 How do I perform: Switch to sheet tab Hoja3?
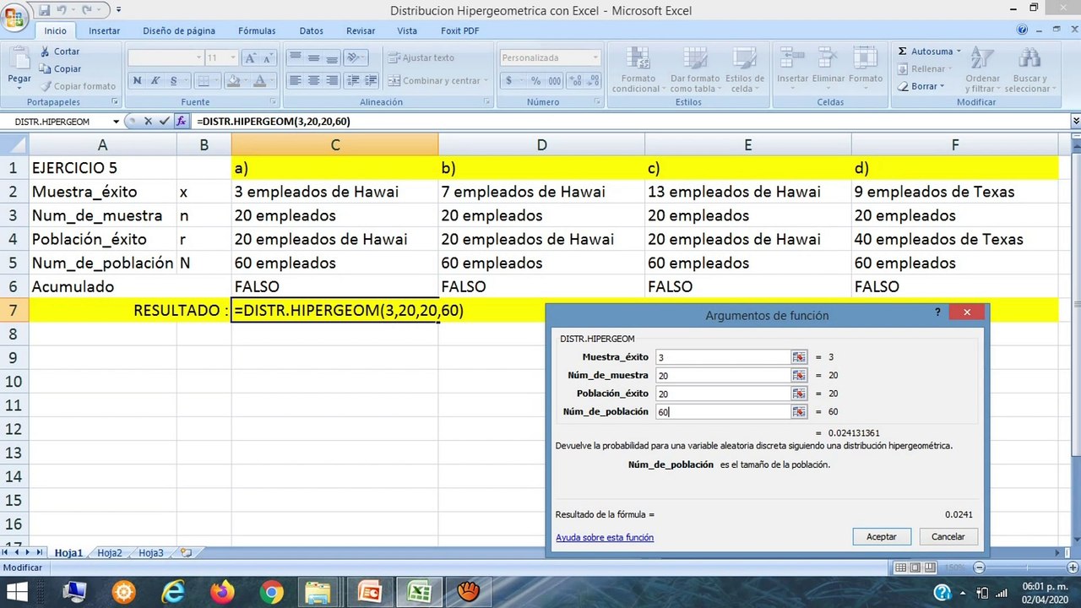151,553
